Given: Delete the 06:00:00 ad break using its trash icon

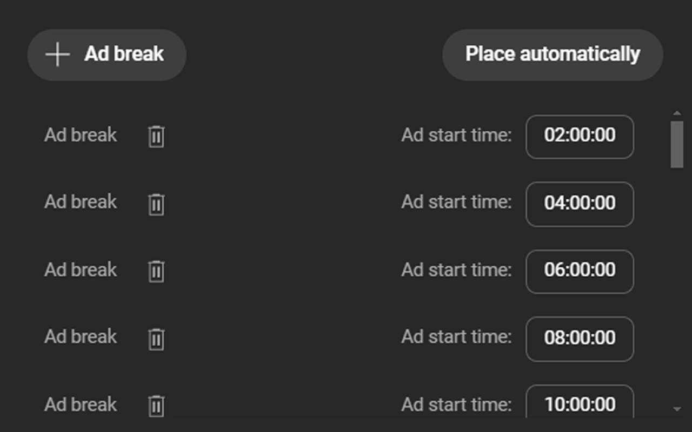Looking at the screenshot, I should click(156, 272).
